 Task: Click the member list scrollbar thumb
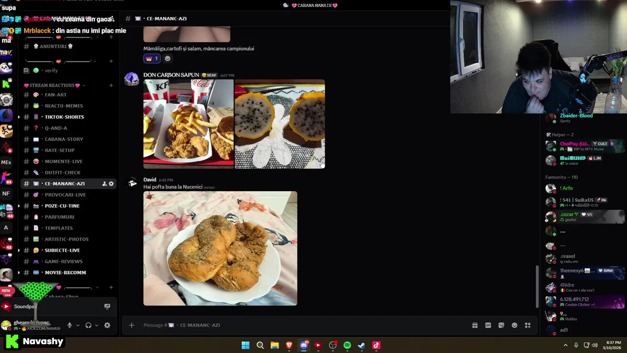pos(537,286)
